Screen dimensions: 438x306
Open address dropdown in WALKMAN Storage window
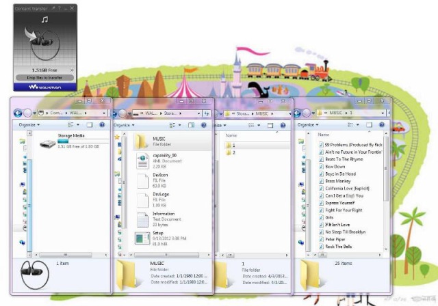click(x=199, y=113)
